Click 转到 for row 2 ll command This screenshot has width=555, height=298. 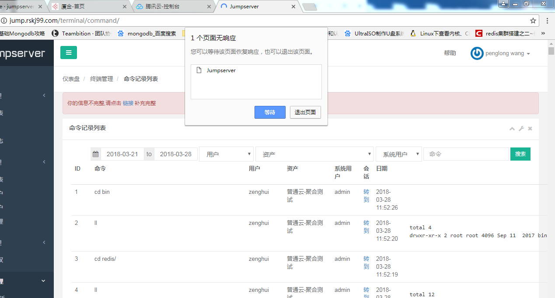point(366,227)
